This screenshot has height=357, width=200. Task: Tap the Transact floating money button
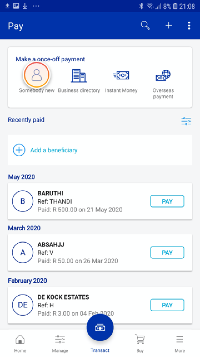pyautogui.click(x=100, y=328)
